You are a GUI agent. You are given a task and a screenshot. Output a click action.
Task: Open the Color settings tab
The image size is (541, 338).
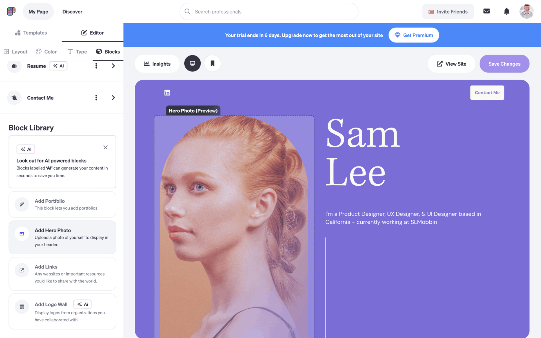tap(46, 52)
